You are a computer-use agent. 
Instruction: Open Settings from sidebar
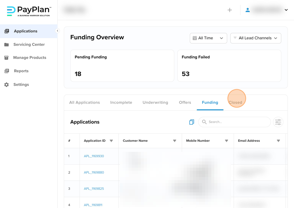(x=21, y=84)
